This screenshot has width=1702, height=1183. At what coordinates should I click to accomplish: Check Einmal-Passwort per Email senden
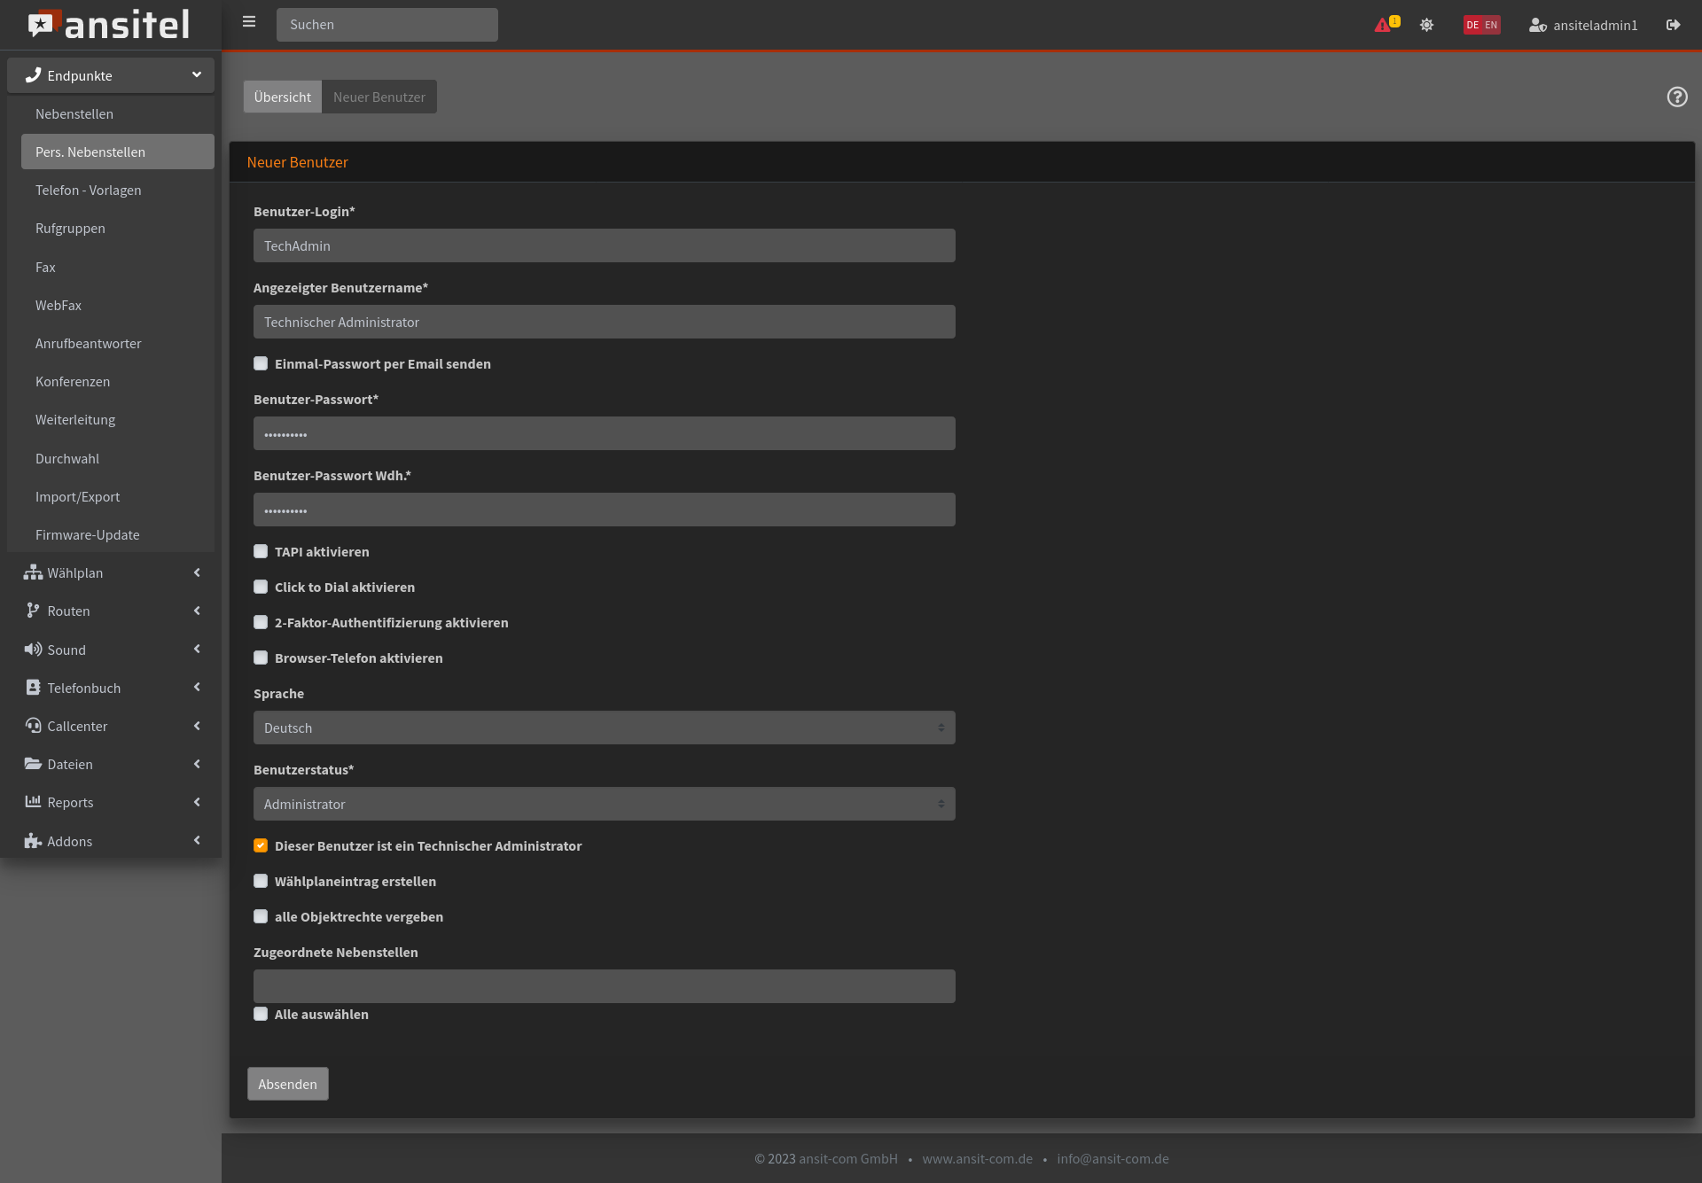[x=261, y=363]
